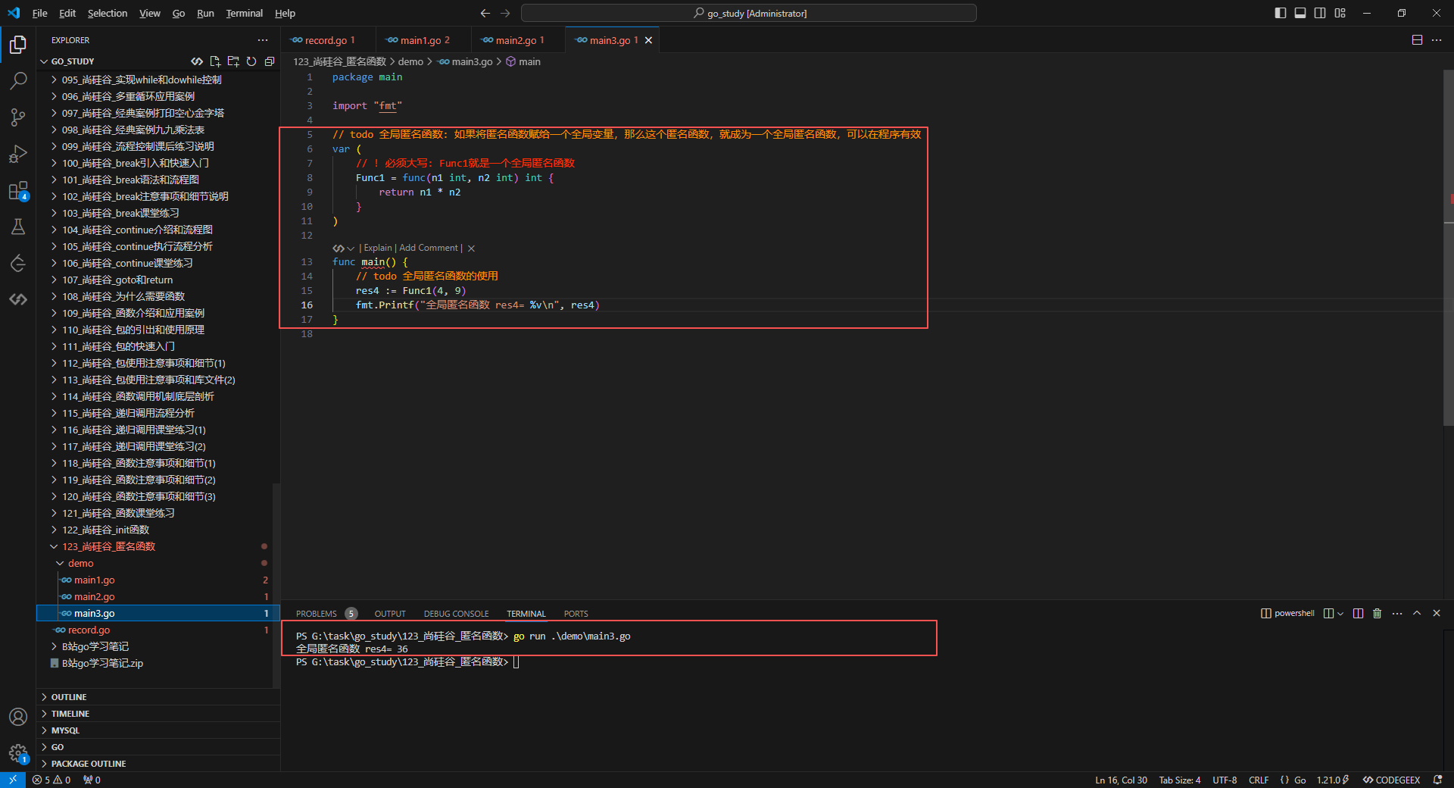Expand the MYSQL section

click(x=158, y=730)
